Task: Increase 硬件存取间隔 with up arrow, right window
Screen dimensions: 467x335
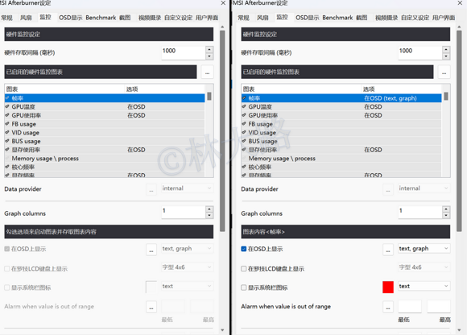Action: click(x=446, y=49)
